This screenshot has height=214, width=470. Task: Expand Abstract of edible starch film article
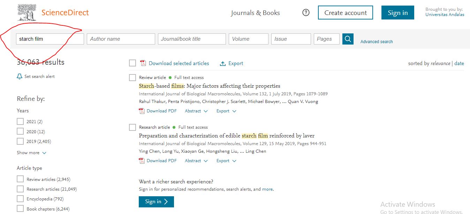(x=196, y=161)
